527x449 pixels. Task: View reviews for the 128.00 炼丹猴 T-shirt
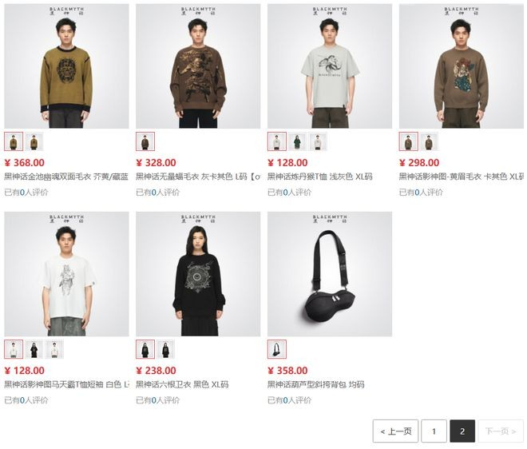tap(289, 193)
